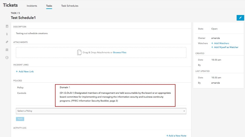
Task: Show the activity log via the clock icon
Action: (7, 57)
